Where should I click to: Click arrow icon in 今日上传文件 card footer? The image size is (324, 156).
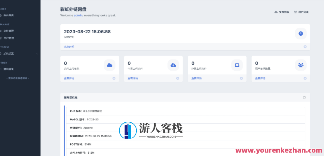point(177,79)
